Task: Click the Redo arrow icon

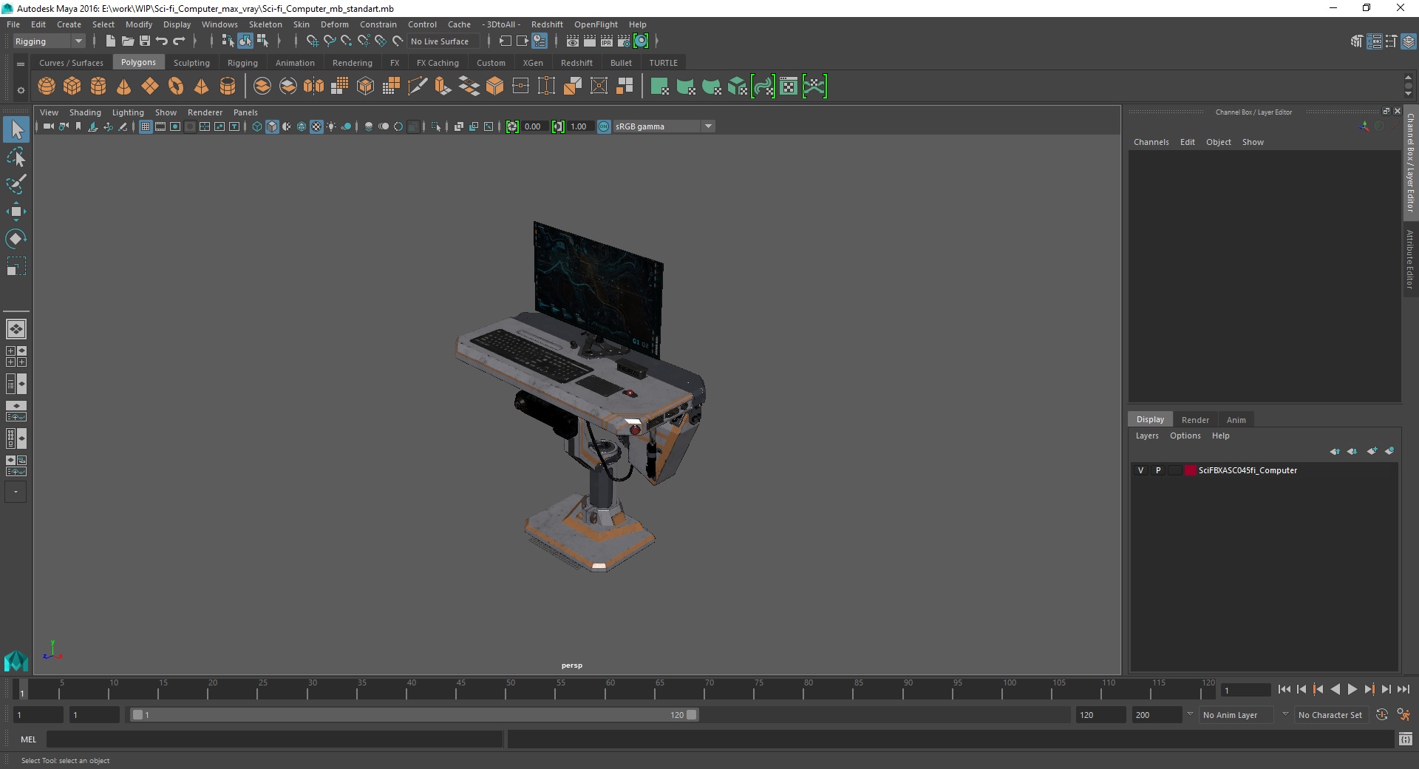Action: pos(179,41)
